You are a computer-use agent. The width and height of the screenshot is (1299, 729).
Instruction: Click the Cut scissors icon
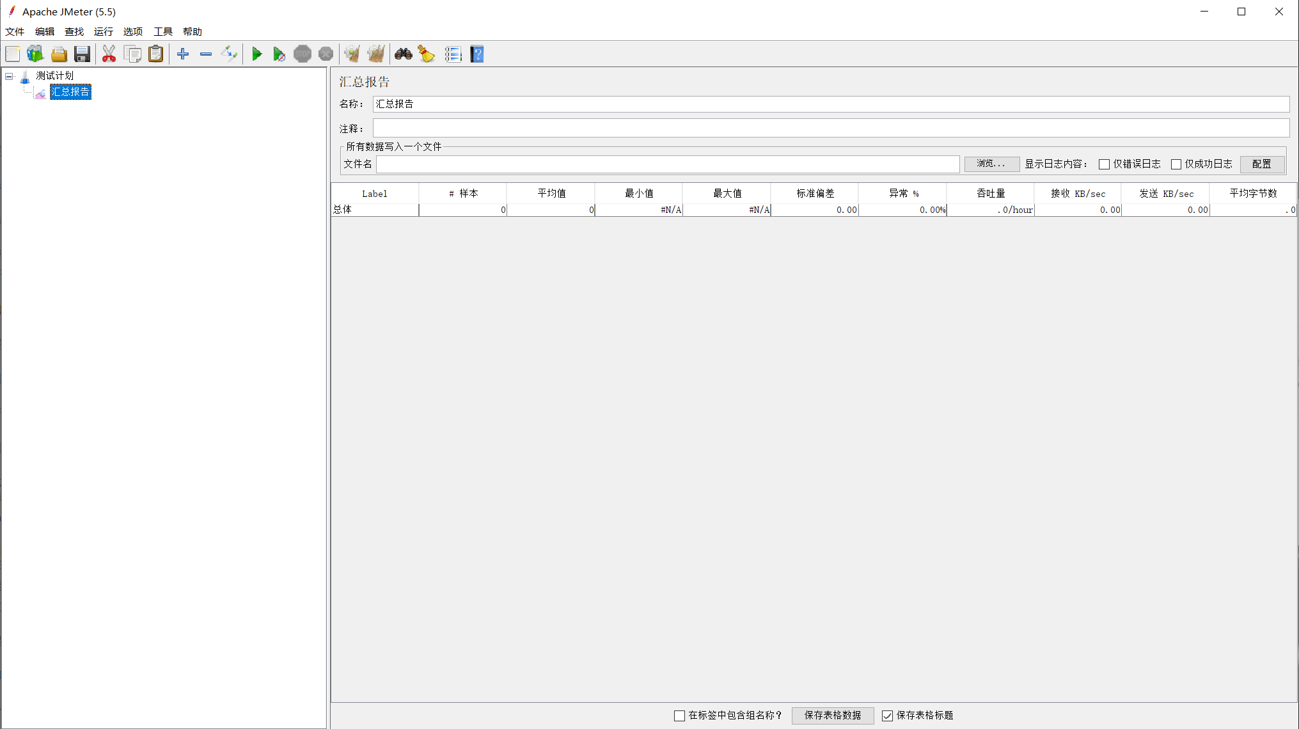109,54
